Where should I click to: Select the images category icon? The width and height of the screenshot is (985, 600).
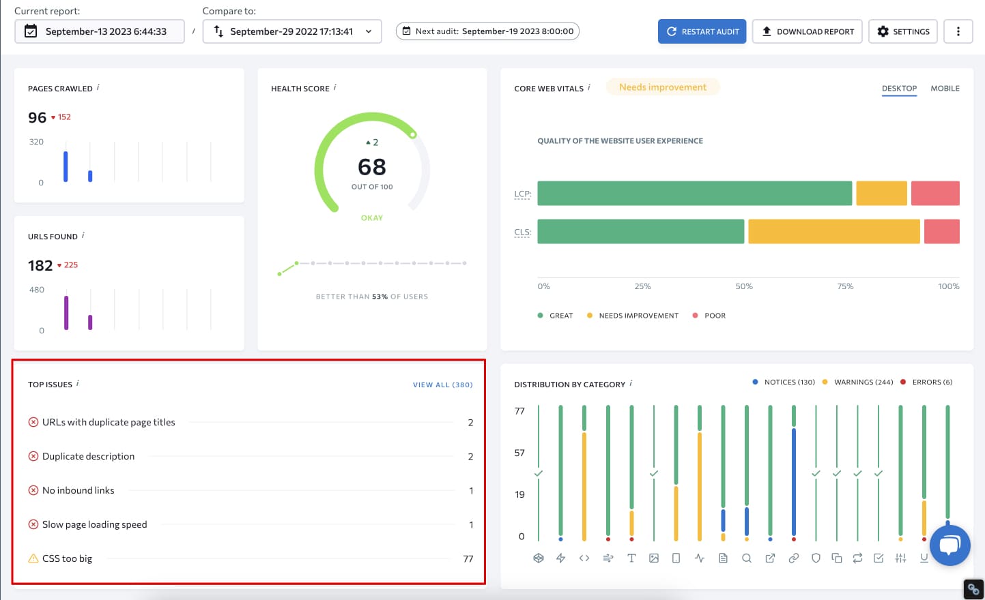click(654, 558)
